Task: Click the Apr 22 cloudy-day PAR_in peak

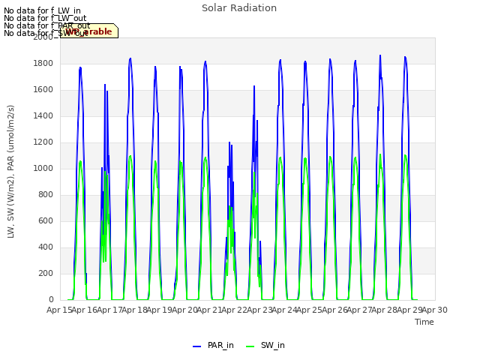Action: [229, 143]
